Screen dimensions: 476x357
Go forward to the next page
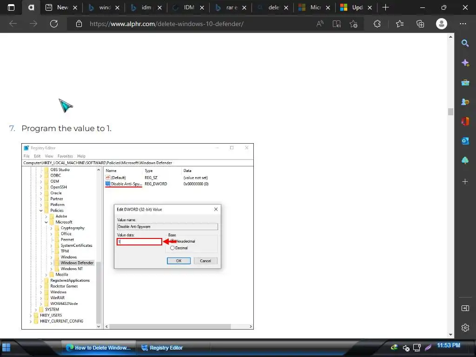coord(33,24)
